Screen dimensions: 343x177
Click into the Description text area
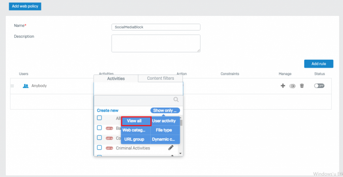(x=156, y=43)
